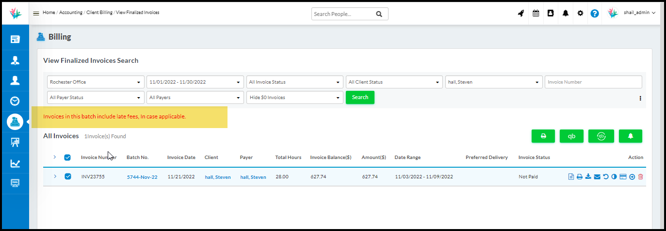Open the calendar icon in header
666x231 pixels.
(536, 14)
